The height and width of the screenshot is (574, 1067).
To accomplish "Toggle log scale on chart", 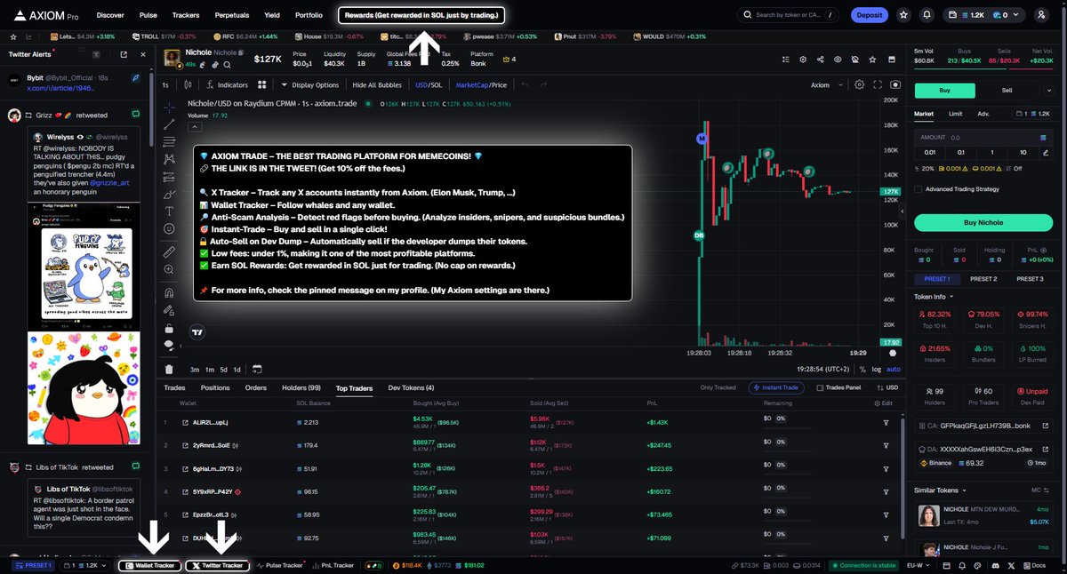I will (877, 369).
